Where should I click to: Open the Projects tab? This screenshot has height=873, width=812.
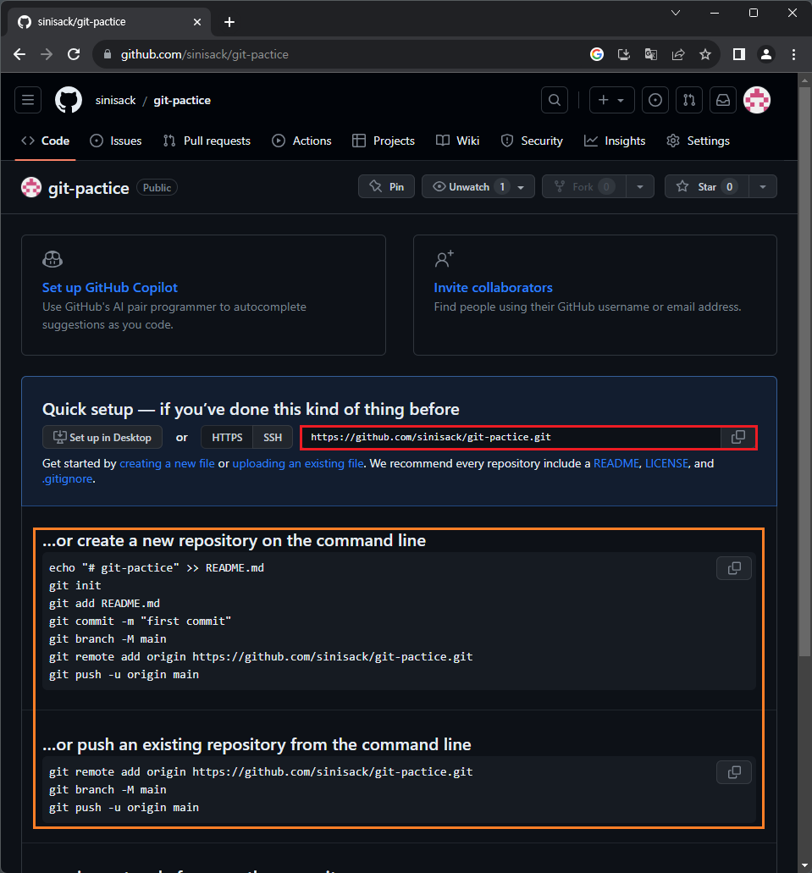tap(384, 141)
